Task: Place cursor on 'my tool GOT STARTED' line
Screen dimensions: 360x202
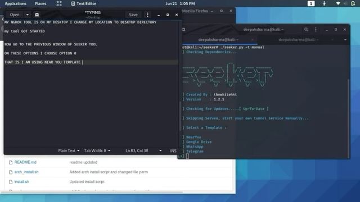Action: 25,31
